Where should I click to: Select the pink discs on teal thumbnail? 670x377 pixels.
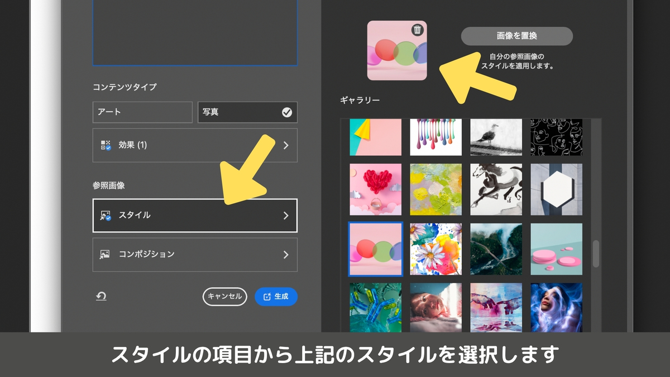click(557, 249)
